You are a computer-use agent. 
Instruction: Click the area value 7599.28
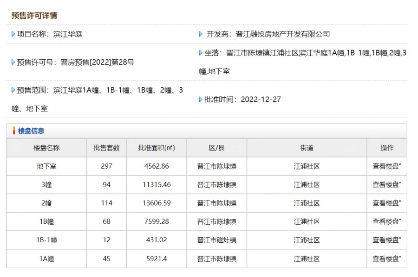point(157,221)
